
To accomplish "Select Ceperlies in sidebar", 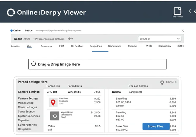I will point(24,120).
